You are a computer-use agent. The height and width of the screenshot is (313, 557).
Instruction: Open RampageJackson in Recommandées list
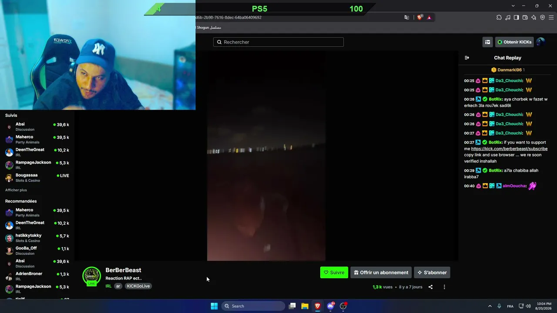[37, 289]
